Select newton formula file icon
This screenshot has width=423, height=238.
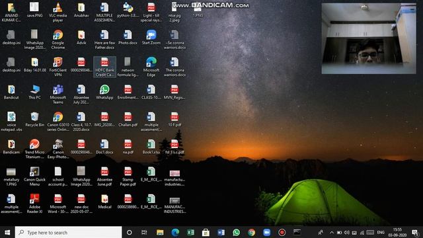128,67
